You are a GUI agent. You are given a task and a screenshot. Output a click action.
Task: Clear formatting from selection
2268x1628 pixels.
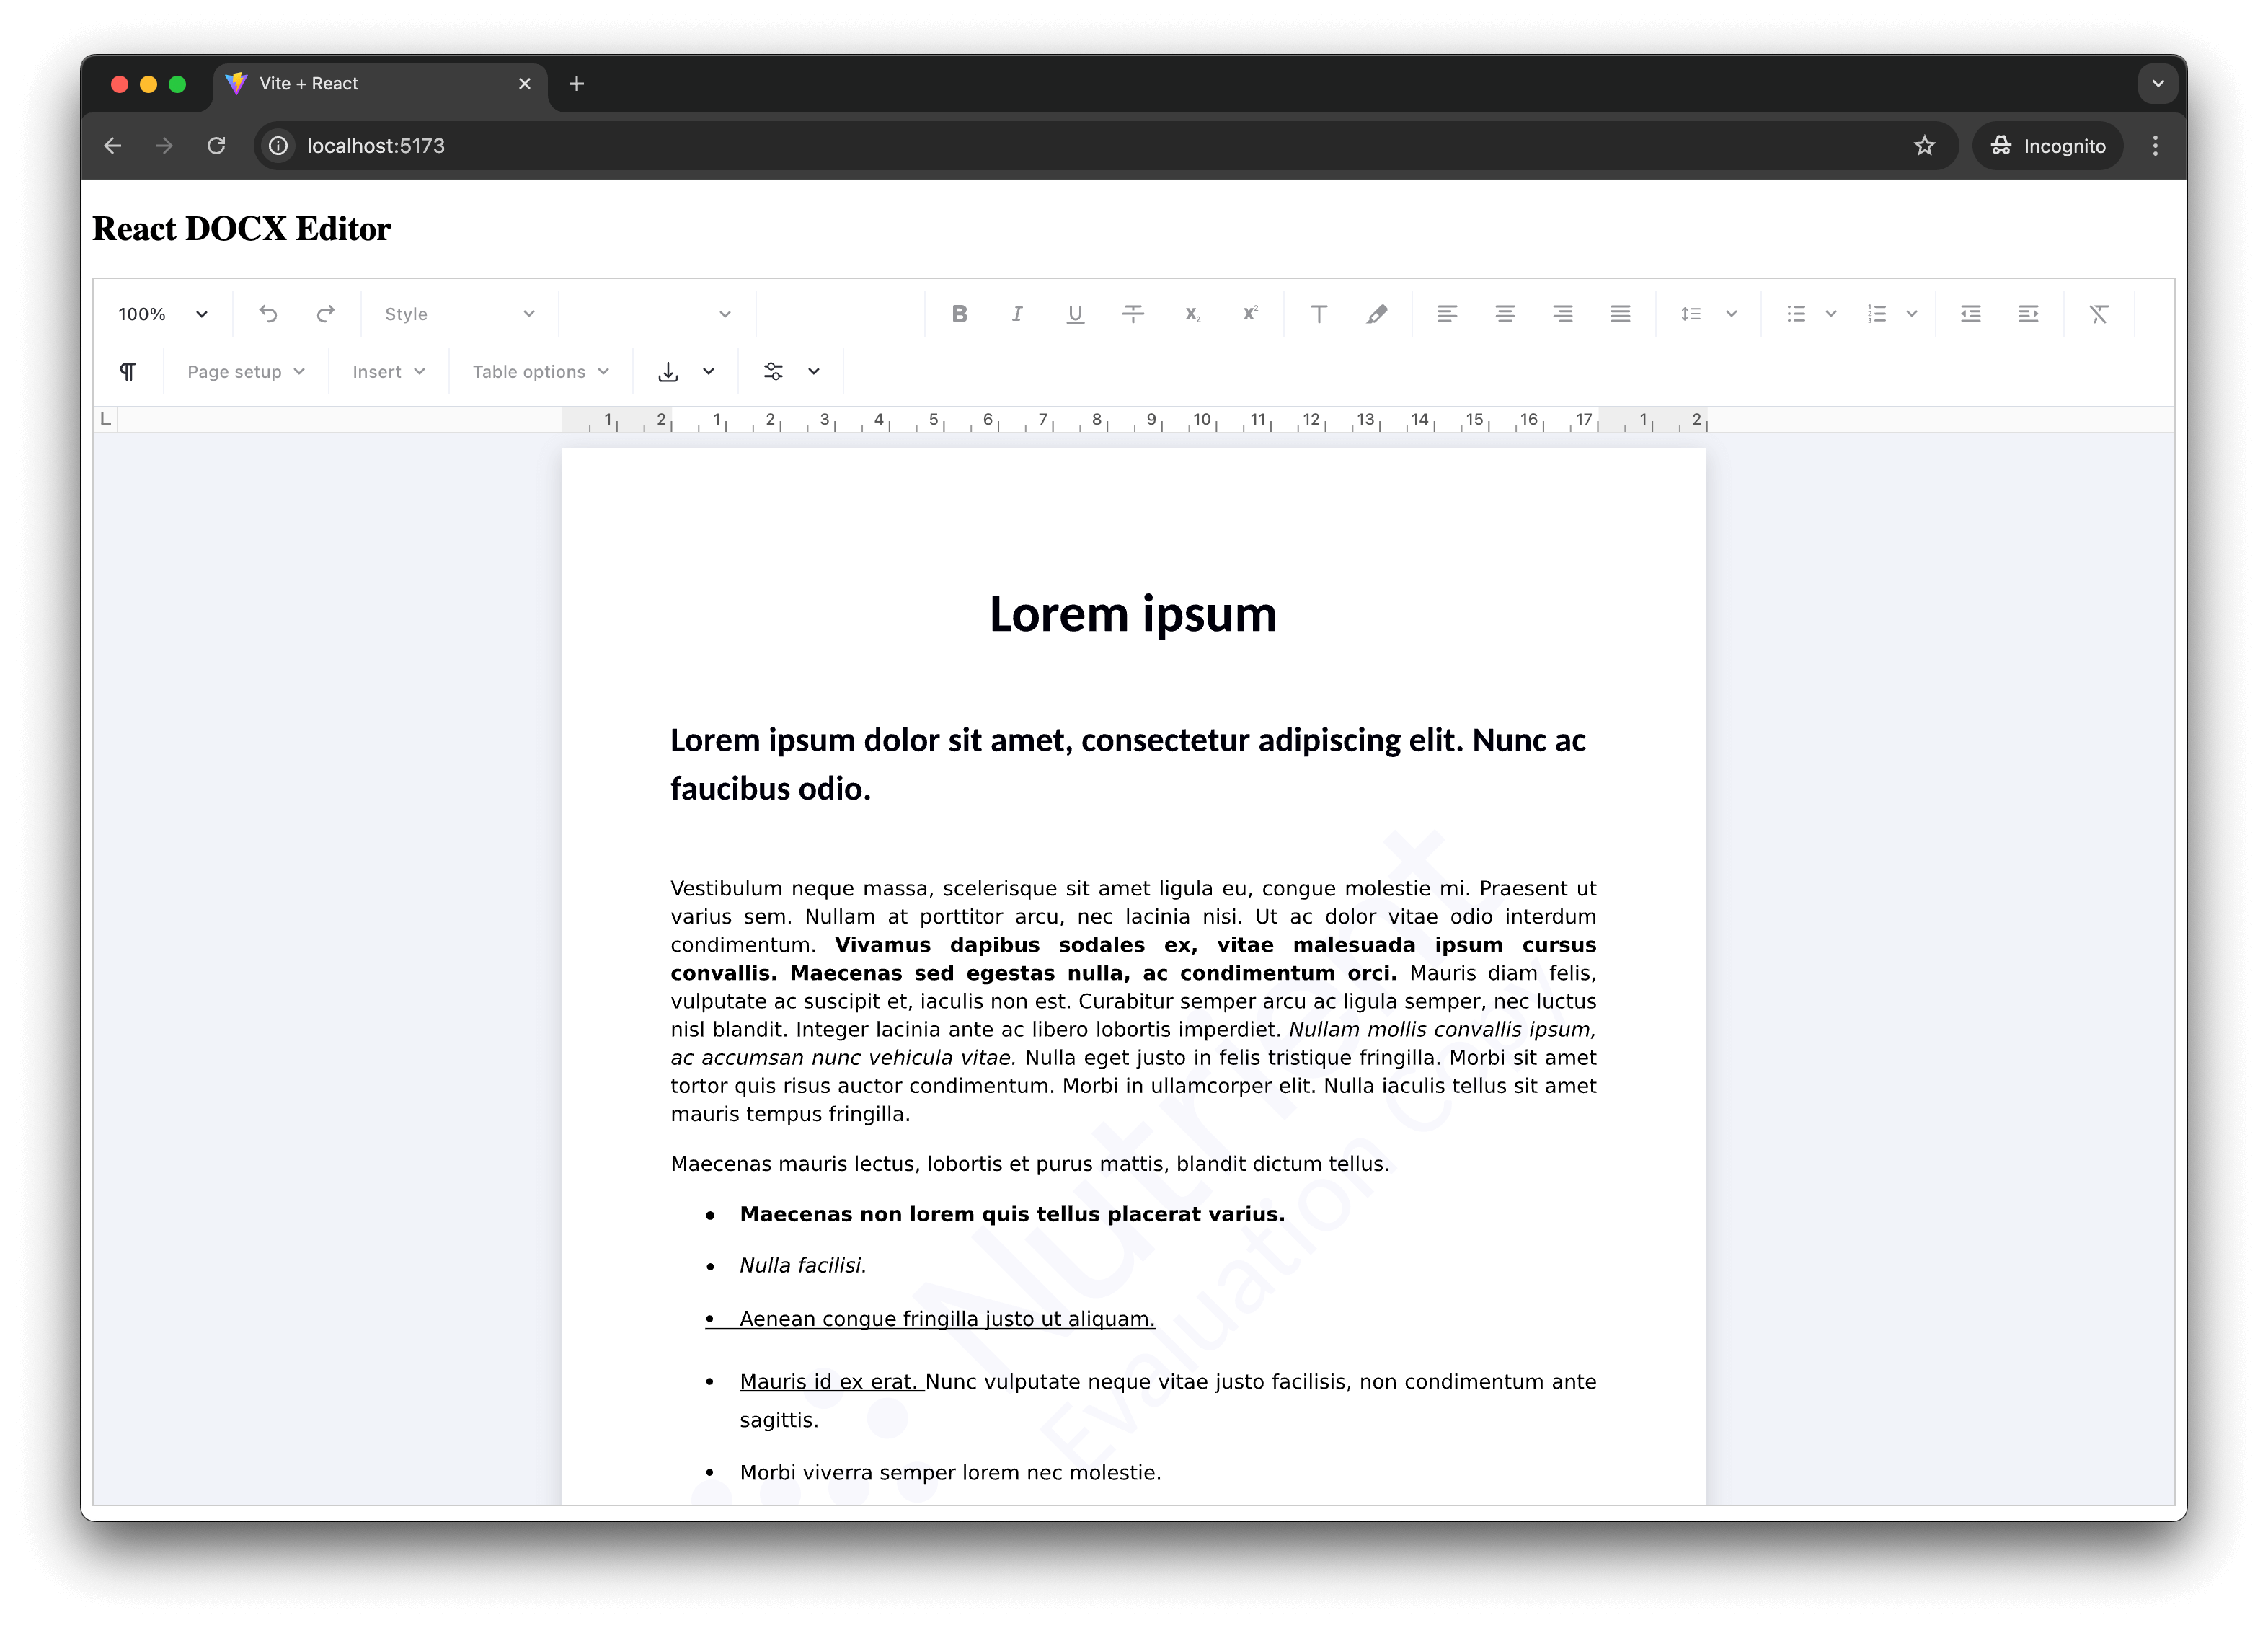point(2099,313)
